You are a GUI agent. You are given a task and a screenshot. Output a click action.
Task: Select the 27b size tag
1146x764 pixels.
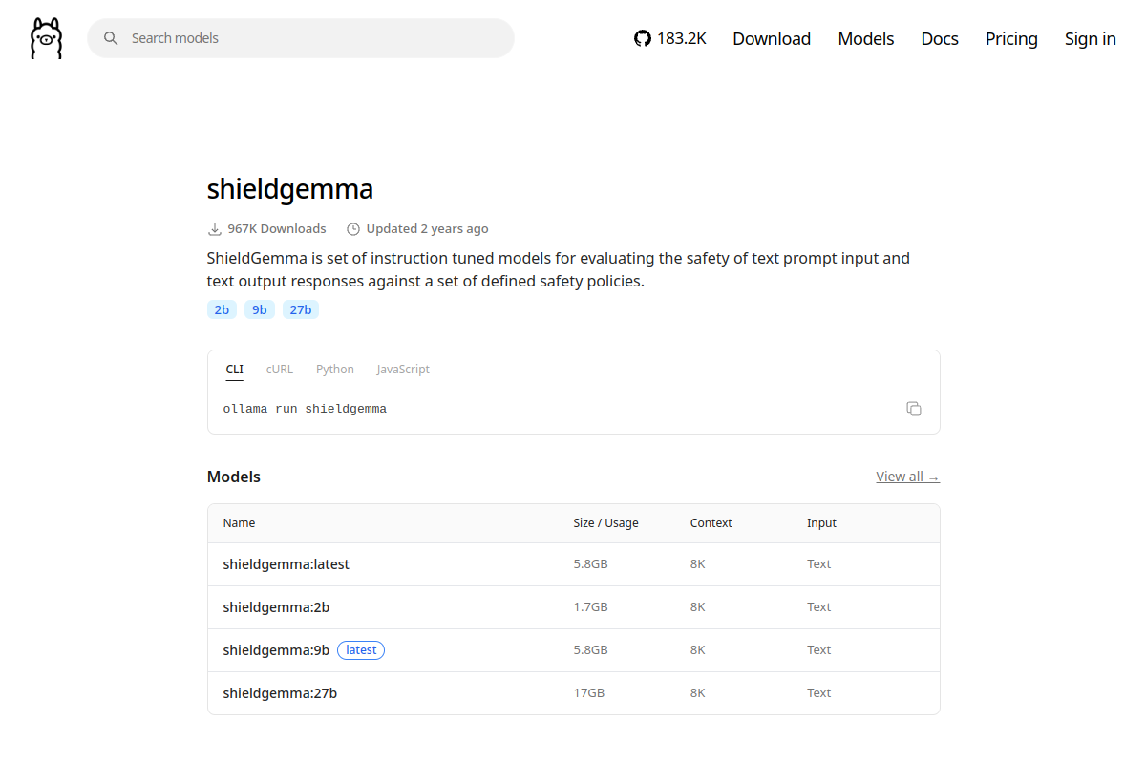pyautogui.click(x=301, y=309)
